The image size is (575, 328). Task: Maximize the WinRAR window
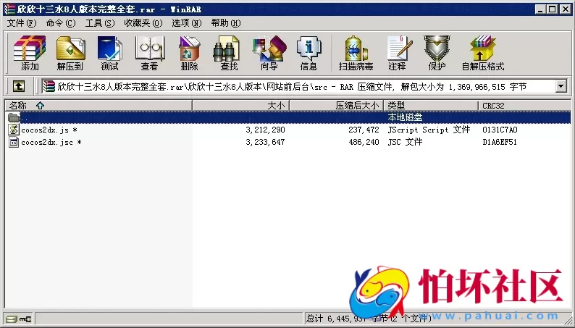tap(553, 9)
